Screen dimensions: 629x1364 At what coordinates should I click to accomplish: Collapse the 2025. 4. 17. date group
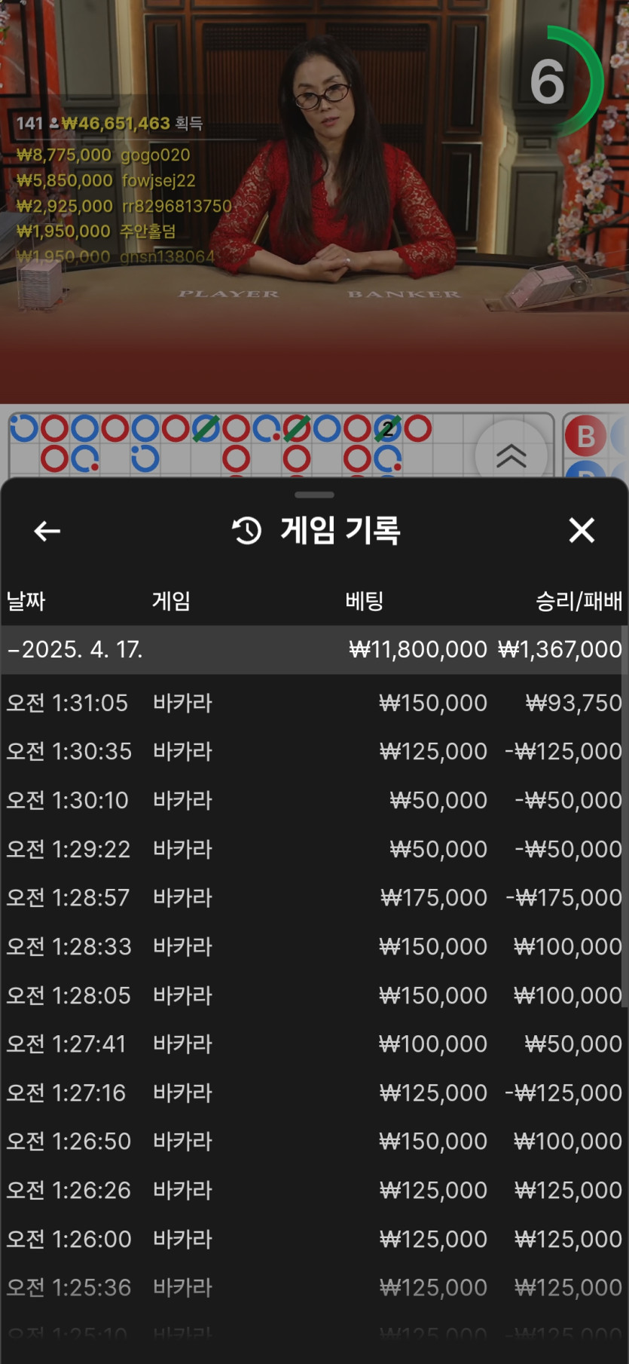tap(14, 649)
